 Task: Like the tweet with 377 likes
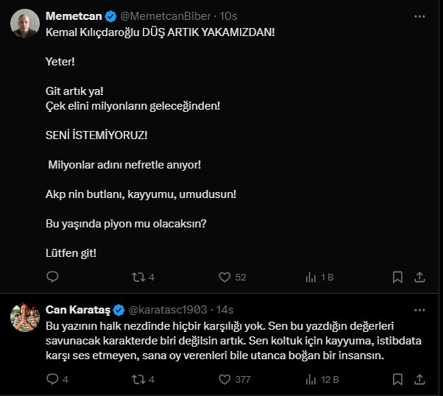[x=225, y=379]
